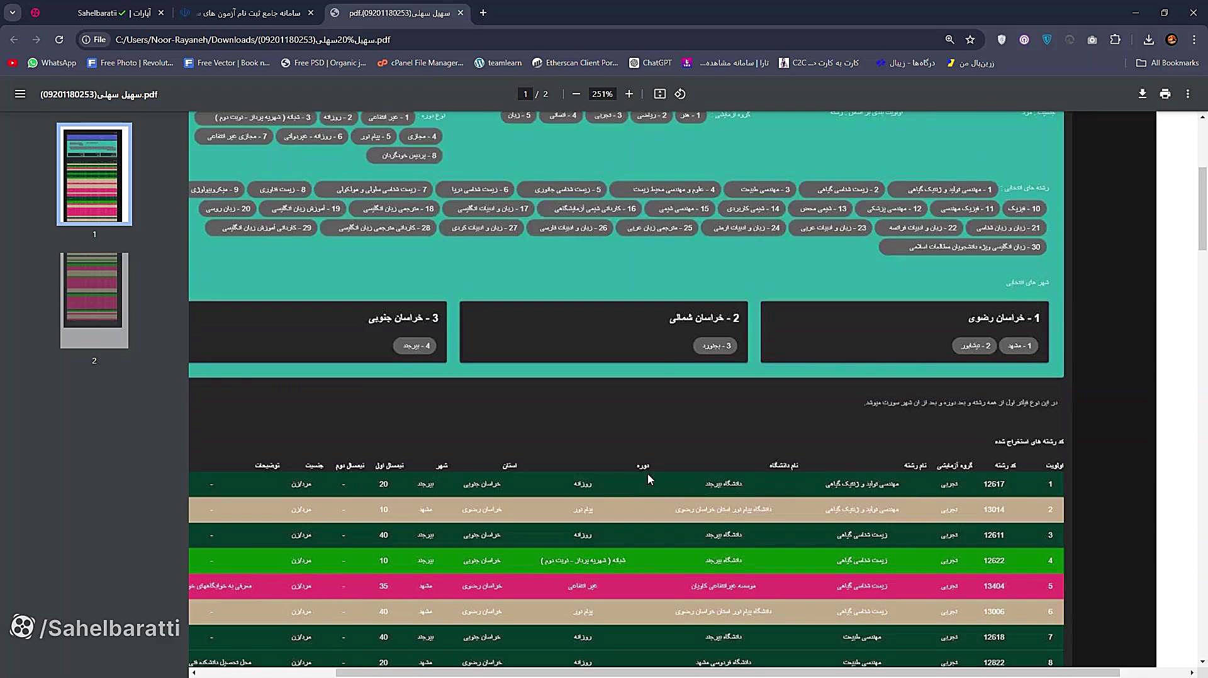This screenshot has width=1208, height=678.
Task: Click code 12618 in the table
Action: [994, 637]
